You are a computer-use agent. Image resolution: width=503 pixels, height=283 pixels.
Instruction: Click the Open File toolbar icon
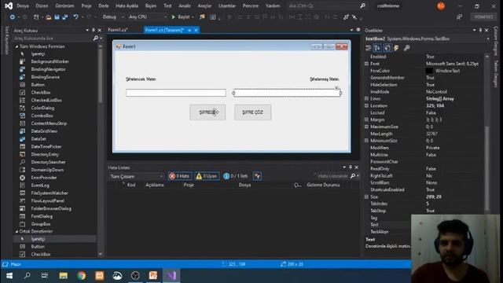click(48, 17)
